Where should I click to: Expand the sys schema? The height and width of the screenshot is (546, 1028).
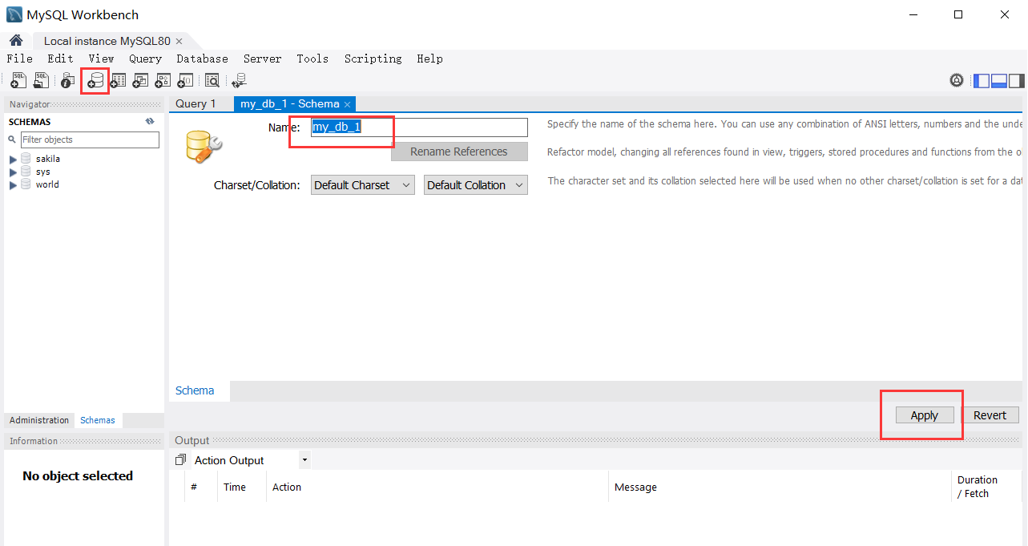point(13,172)
